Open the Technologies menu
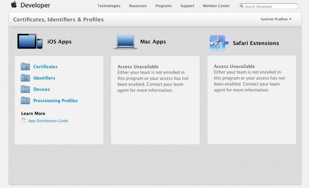The width and height of the screenshot is (309, 188). (x=109, y=6)
